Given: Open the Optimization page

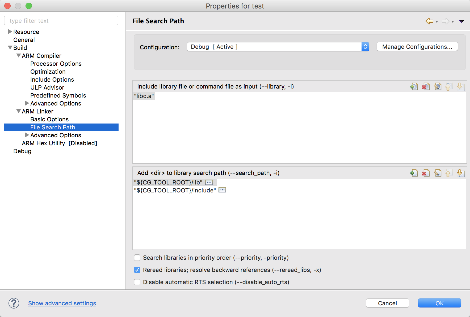Looking at the screenshot, I should pyautogui.click(x=48, y=72).
